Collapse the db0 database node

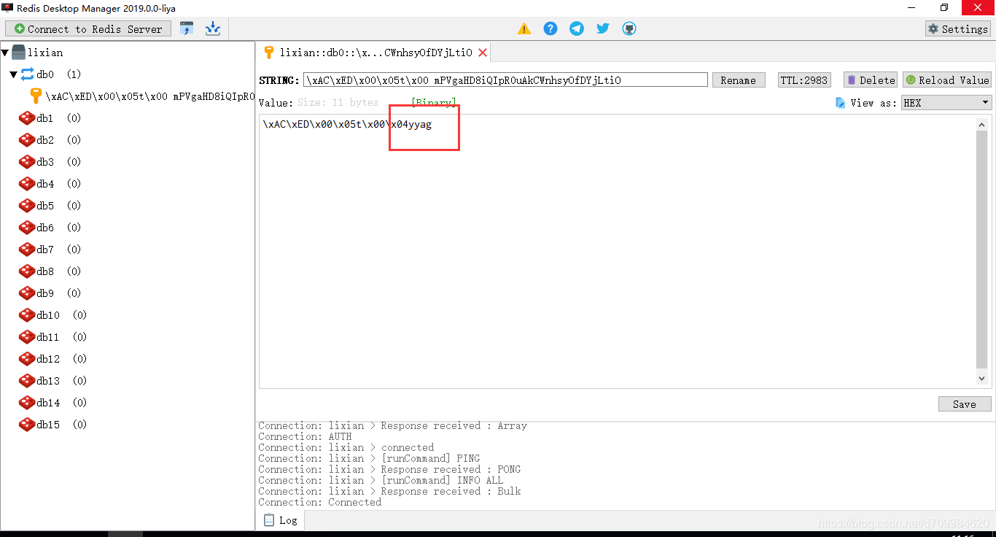click(x=13, y=74)
